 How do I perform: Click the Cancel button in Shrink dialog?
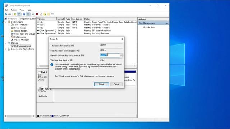pos(116,85)
